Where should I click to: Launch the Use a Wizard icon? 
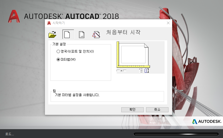point(96,34)
